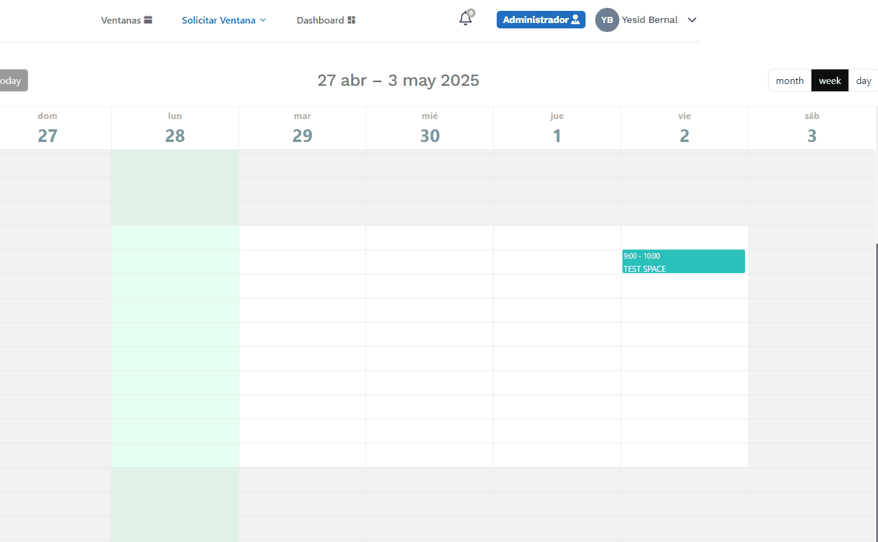
Task: Open the Solicitar Ventana dropdown
Action: [218, 20]
